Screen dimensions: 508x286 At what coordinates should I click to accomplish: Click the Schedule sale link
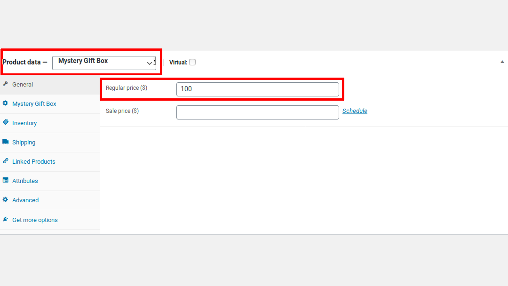(355, 111)
